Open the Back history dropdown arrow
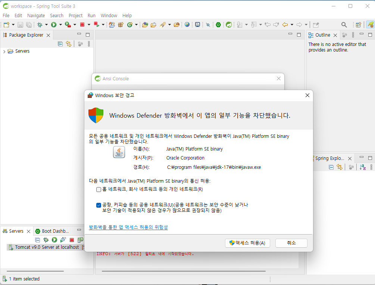Image resolution: width=375 pixels, height=285 pixels. point(292,25)
